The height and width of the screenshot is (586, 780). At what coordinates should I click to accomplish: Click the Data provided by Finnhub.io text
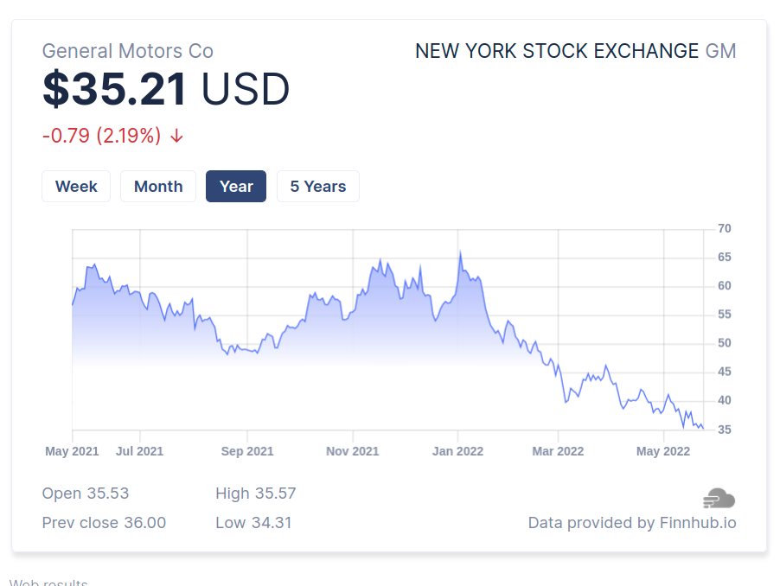coord(632,523)
